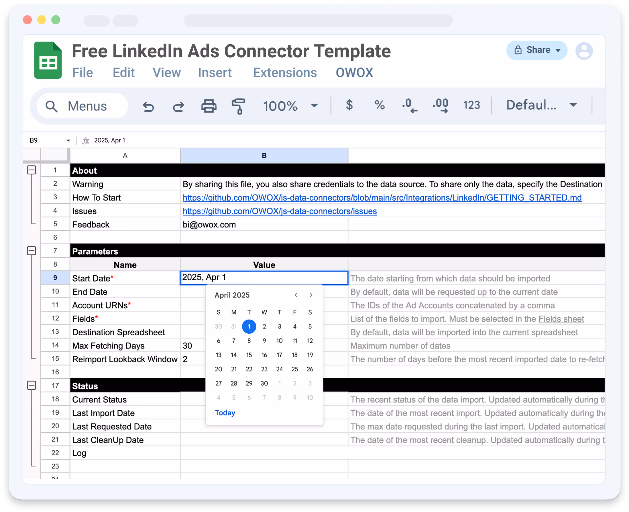
Task: Click the Today link in calendar
Action: pyautogui.click(x=225, y=413)
